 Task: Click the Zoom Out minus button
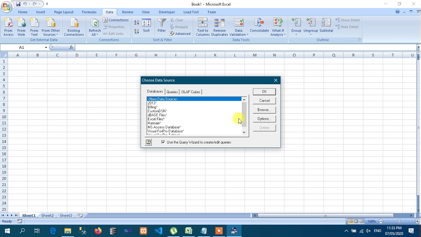point(381,222)
